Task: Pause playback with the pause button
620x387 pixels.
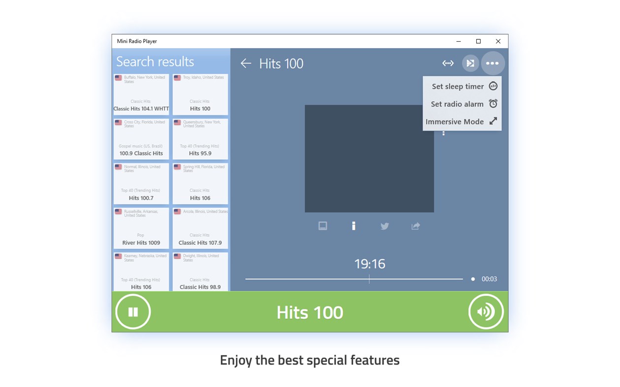Action: [x=133, y=311]
